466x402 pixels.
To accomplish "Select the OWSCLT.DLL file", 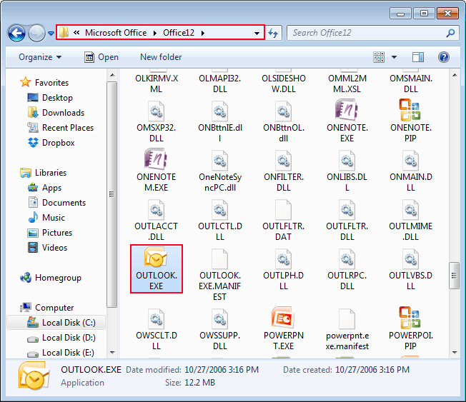I will (x=157, y=329).
